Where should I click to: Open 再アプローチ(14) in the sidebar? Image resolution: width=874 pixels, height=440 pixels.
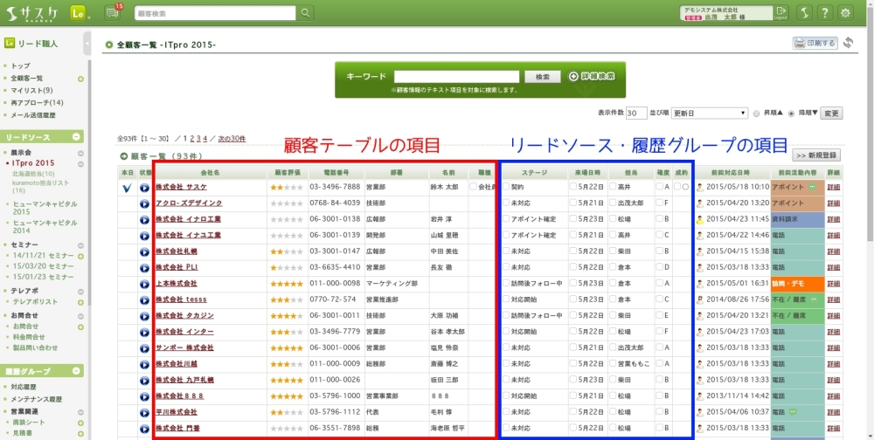click(37, 103)
